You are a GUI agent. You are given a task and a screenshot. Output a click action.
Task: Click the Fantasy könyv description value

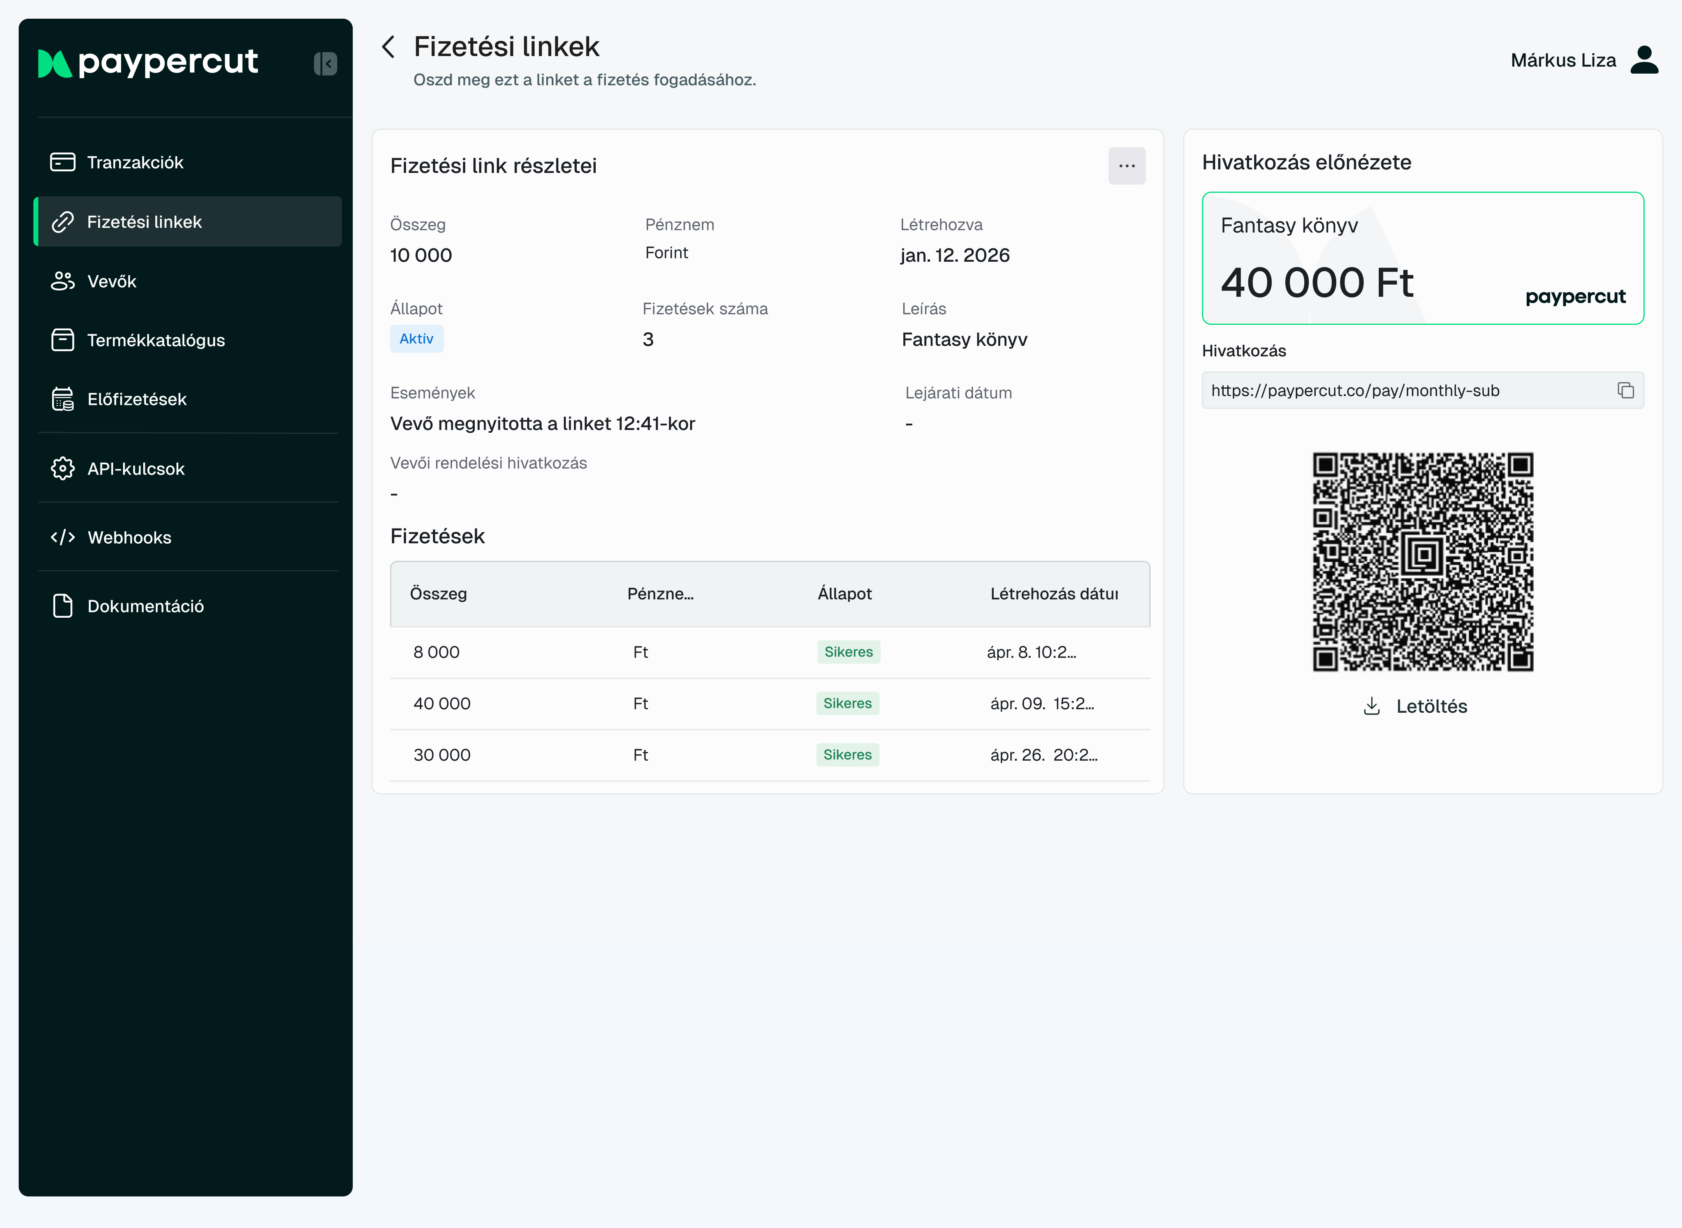(964, 339)
